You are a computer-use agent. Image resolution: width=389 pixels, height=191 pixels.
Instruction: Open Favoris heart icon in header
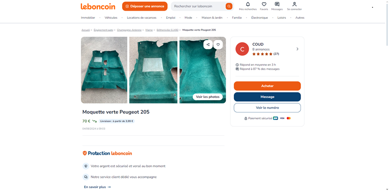pyautogui.click(x=264, y=4)
